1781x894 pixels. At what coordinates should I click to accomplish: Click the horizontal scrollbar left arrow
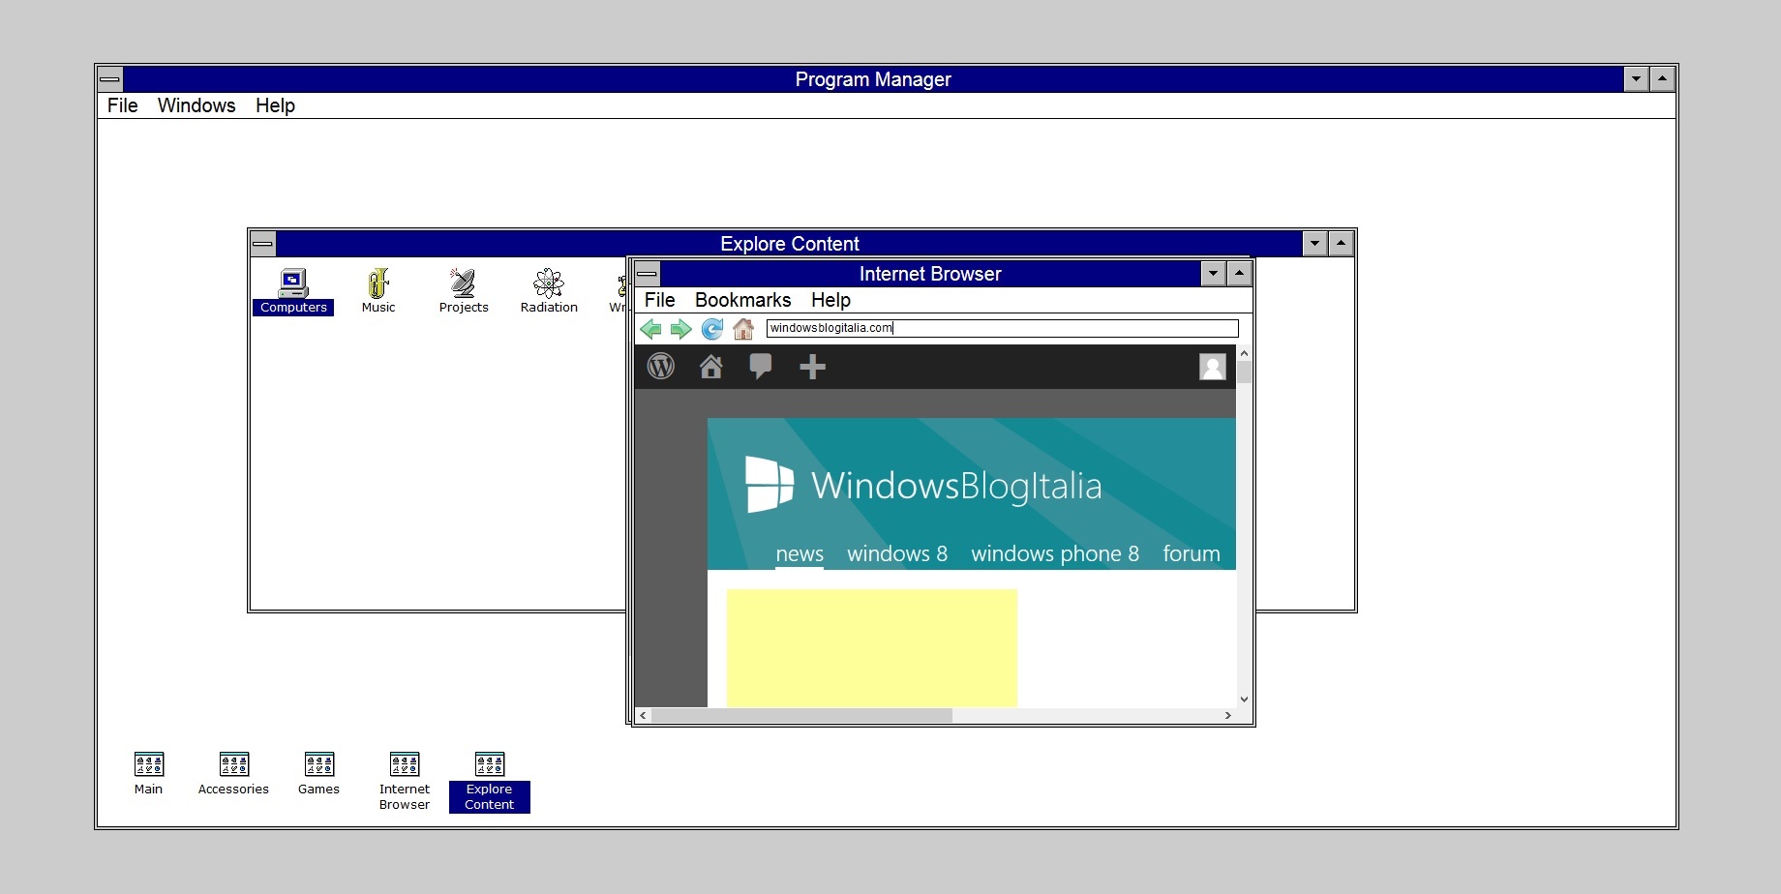point(643,716)
